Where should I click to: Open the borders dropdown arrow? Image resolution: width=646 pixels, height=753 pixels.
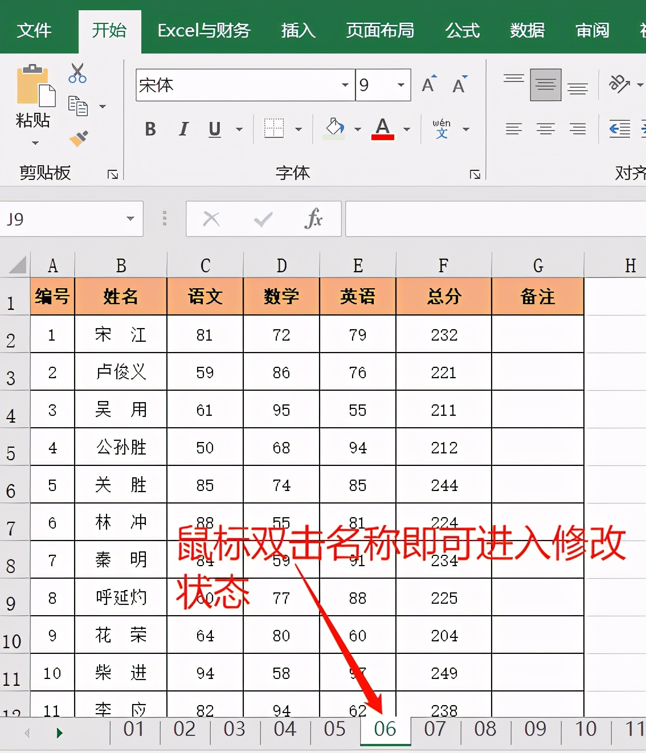tap(299, 129)
